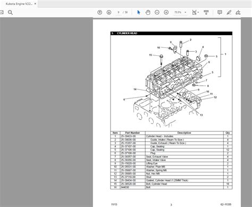Add a comment note
This screenshot has width=252, height=207.
[x=220, y=12]
